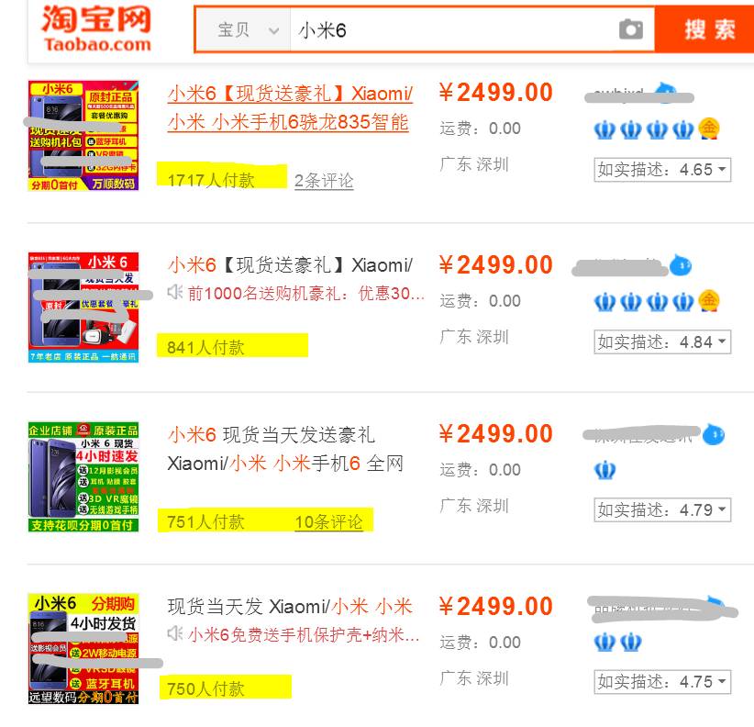Click the speaker icon in fourth listing
Screen dimensions: 754x727
click(x=175, y=633)
